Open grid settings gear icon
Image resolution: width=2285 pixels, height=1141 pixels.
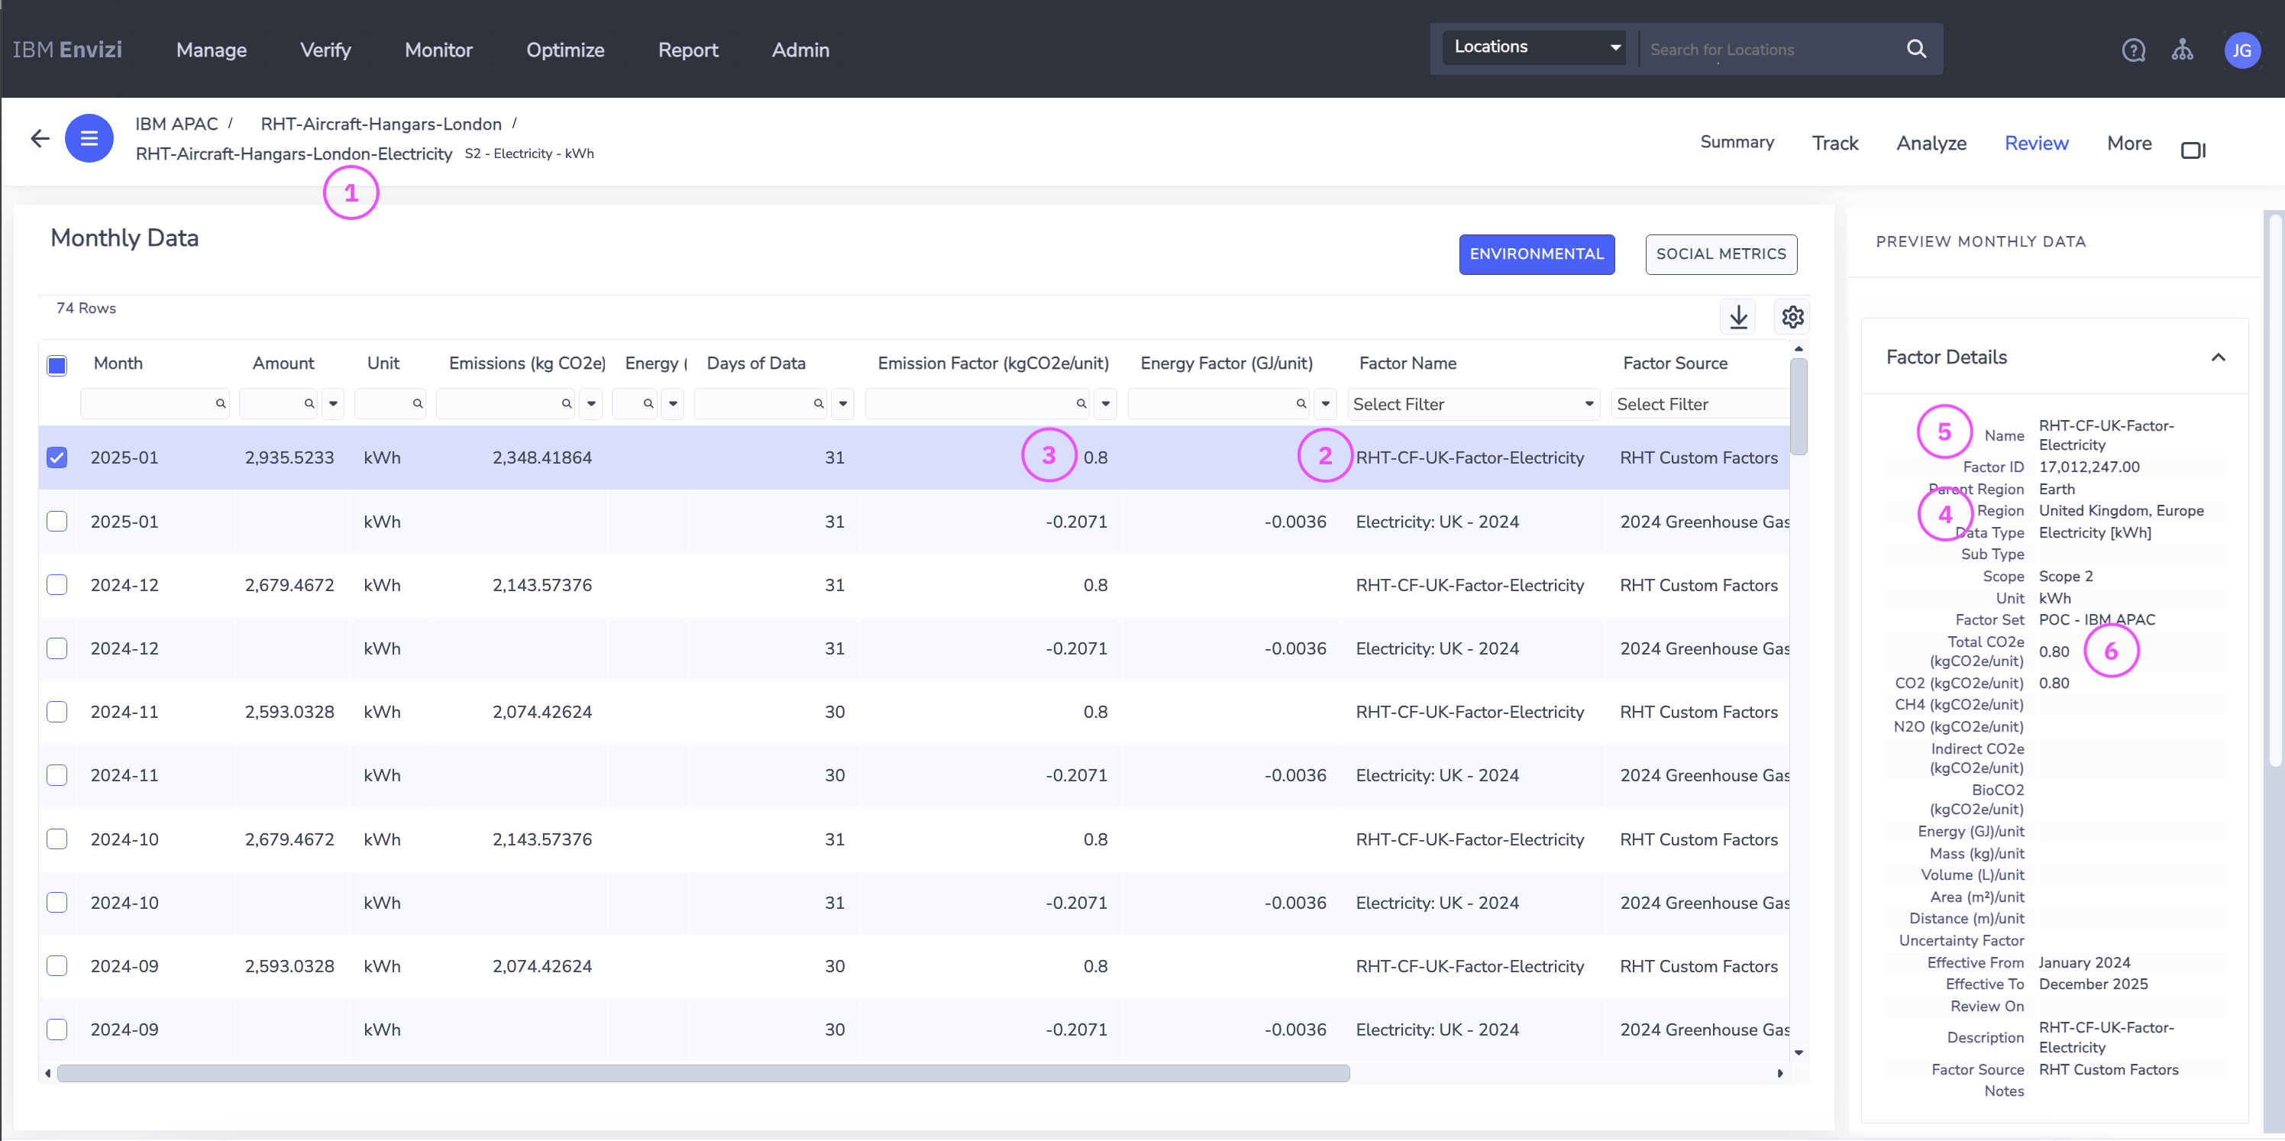tap(1792, 317)
